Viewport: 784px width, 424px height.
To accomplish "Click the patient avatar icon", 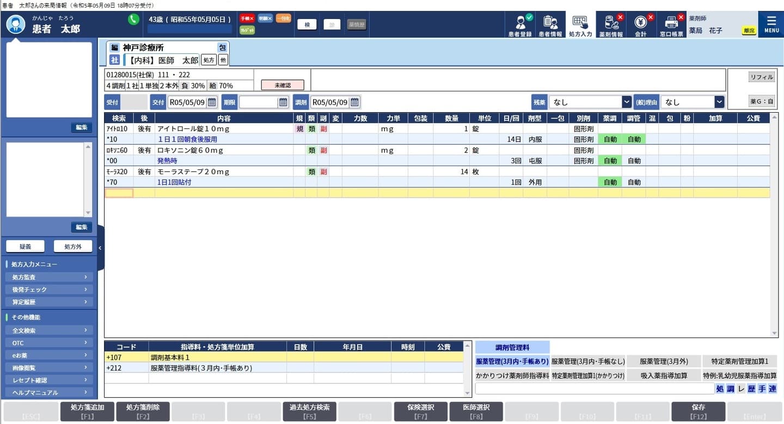I will 15,24.
